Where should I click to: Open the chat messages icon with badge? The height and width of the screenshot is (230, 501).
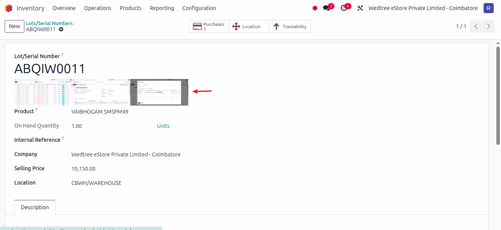(327, 8)
